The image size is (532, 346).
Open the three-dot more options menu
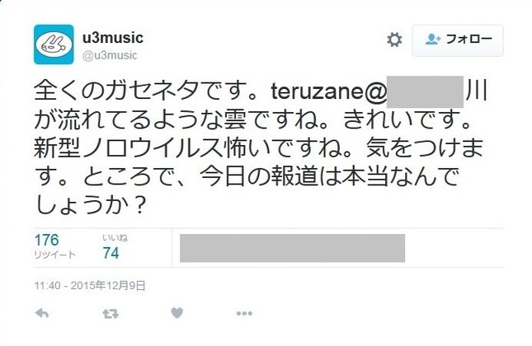pyautogui.click(x=243, y=314)
